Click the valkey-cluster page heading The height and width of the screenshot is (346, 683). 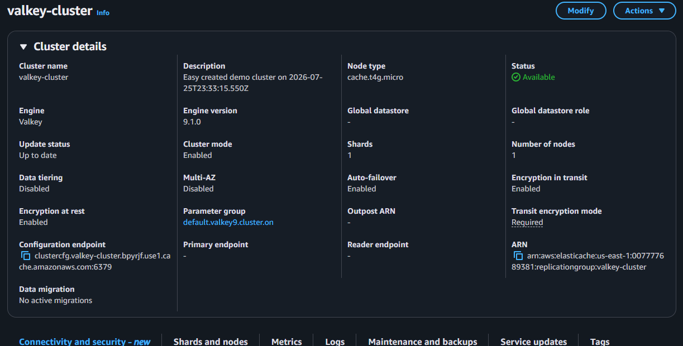tap(50, 11)
